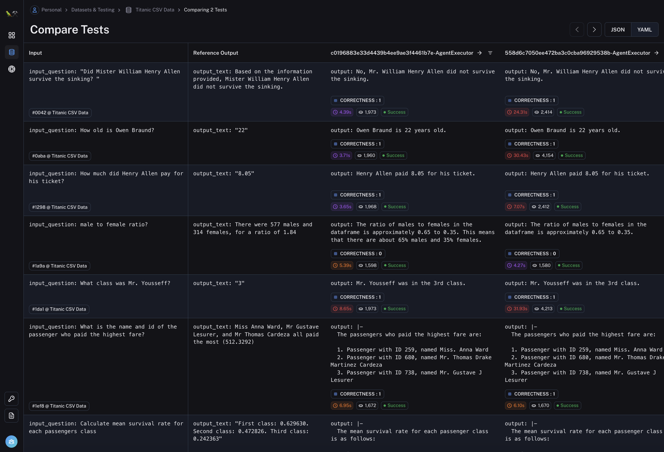Switch output view to YAML
The width and height of the screenshot is (664, 452).
pyautogui.click(x=644, y=30)
